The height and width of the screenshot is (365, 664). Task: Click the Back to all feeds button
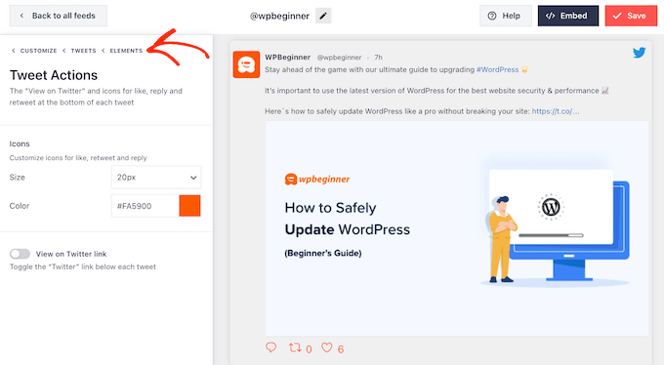59,16
